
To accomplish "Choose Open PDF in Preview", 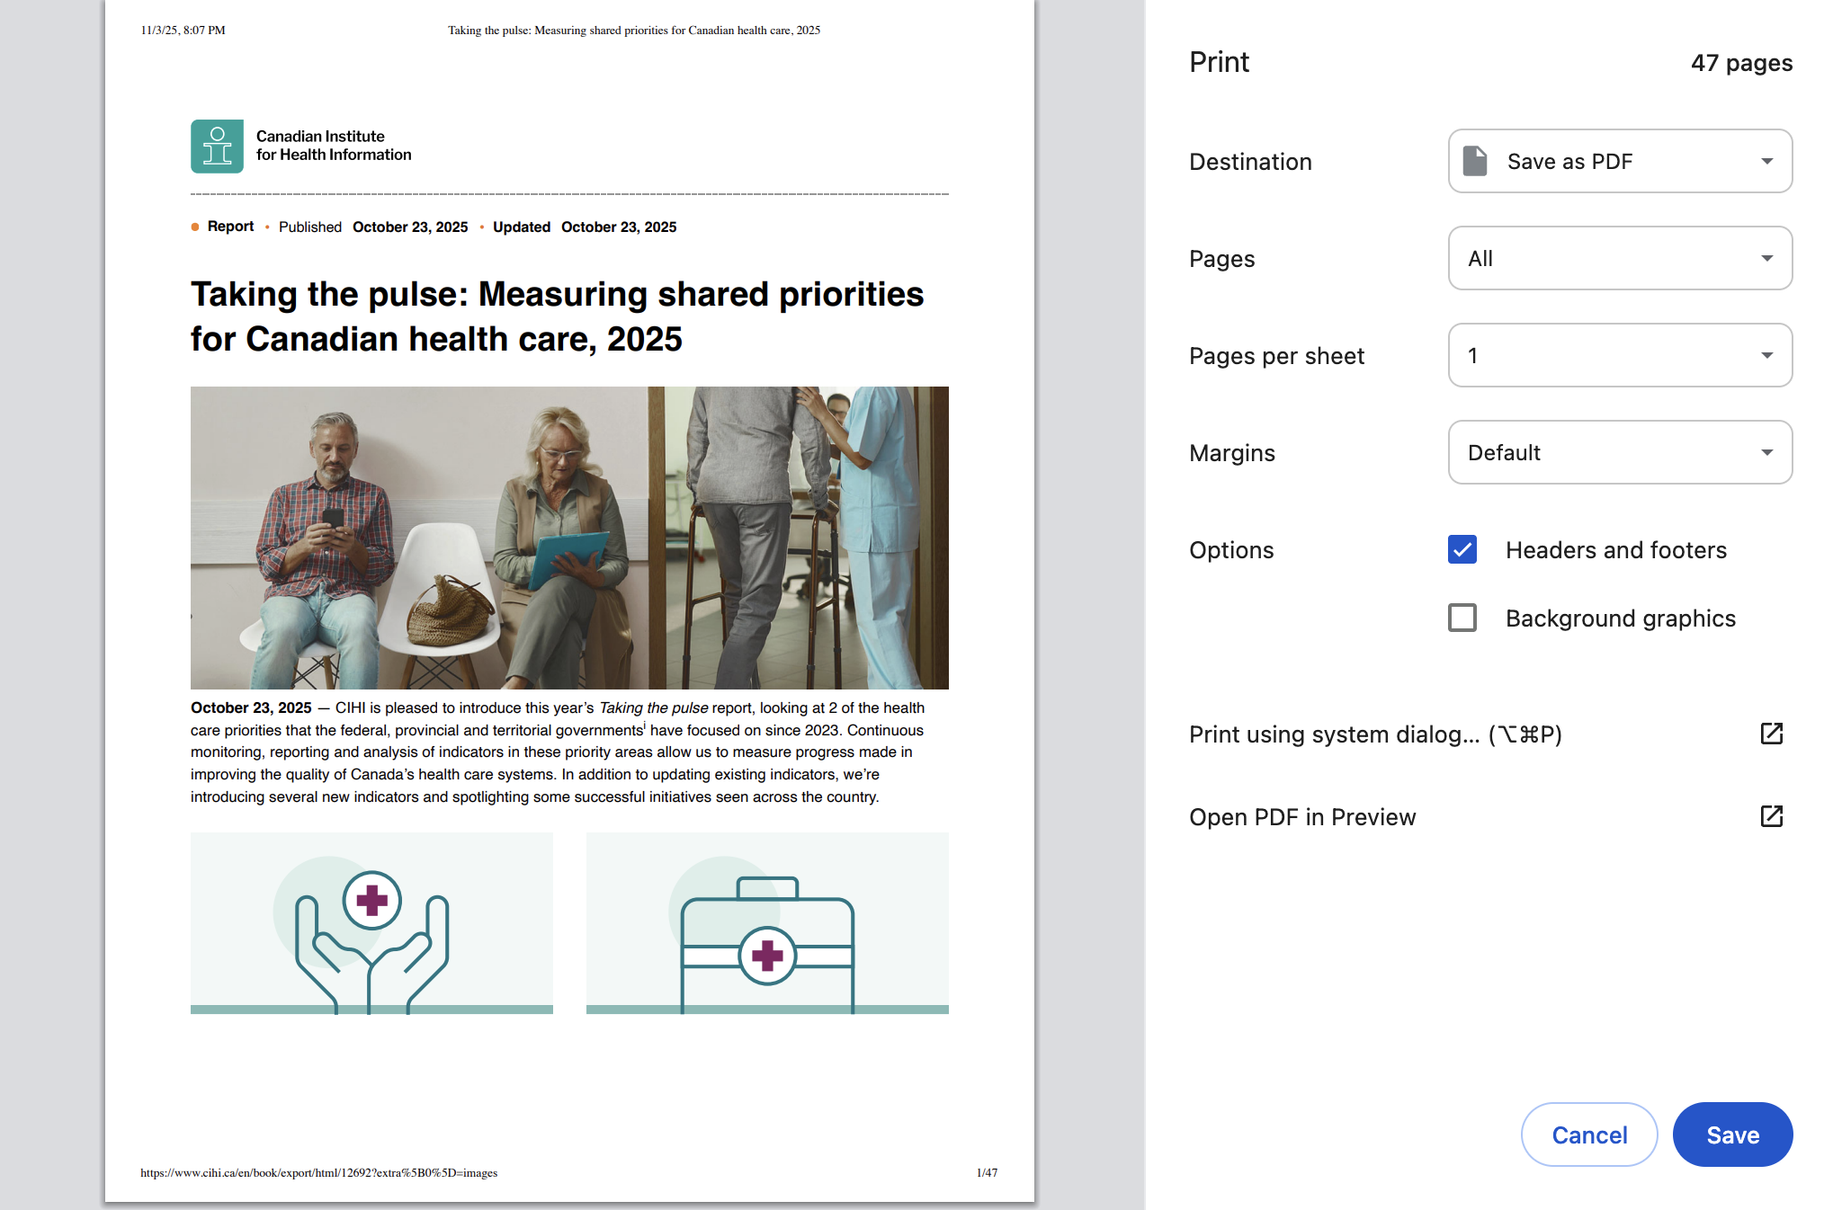I will pos(1301,817).
